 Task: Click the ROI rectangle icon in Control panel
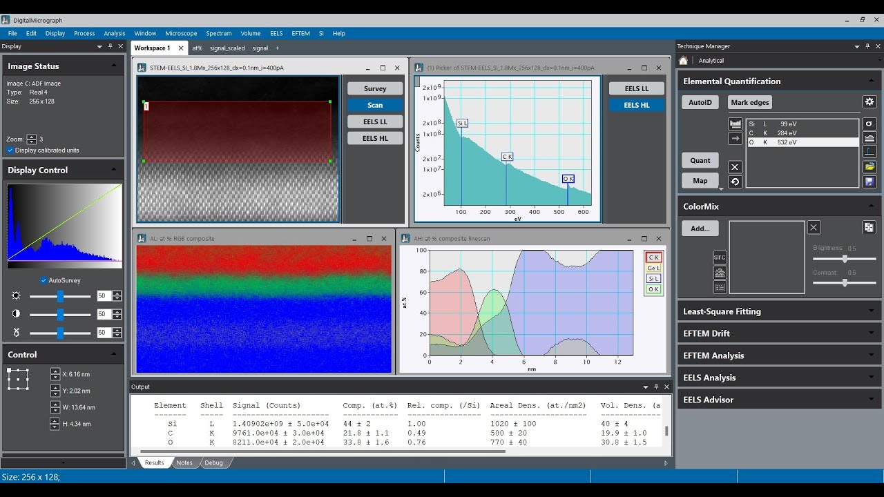click(18, 379)
